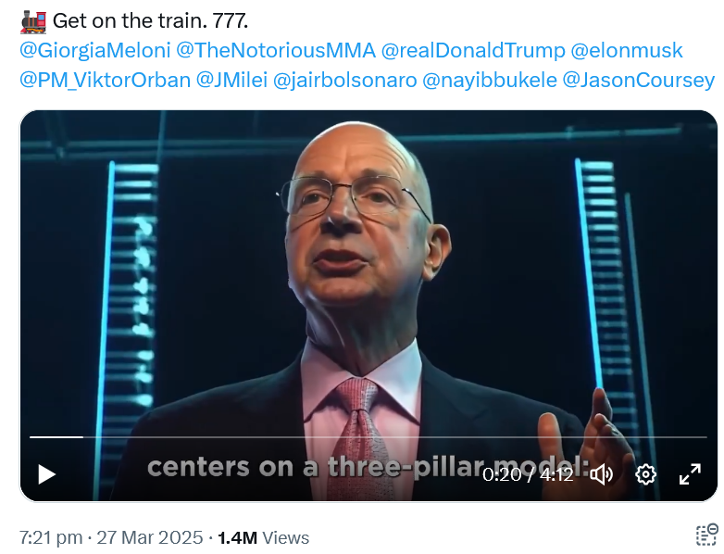This screenshot has height=554, width=724.
Task: Visit the @realDonaldTrump profile link
Action: (473, 50)
